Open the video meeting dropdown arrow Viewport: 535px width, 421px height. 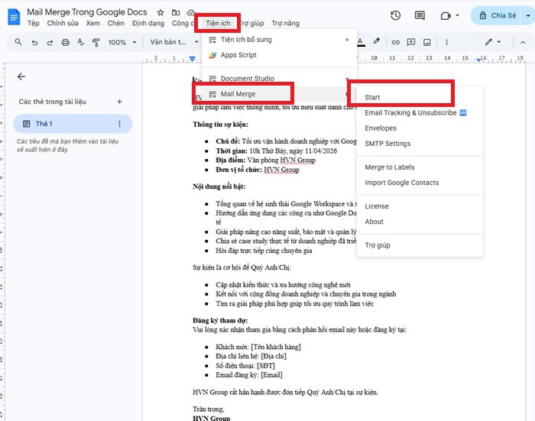click(x=457, y=15)
